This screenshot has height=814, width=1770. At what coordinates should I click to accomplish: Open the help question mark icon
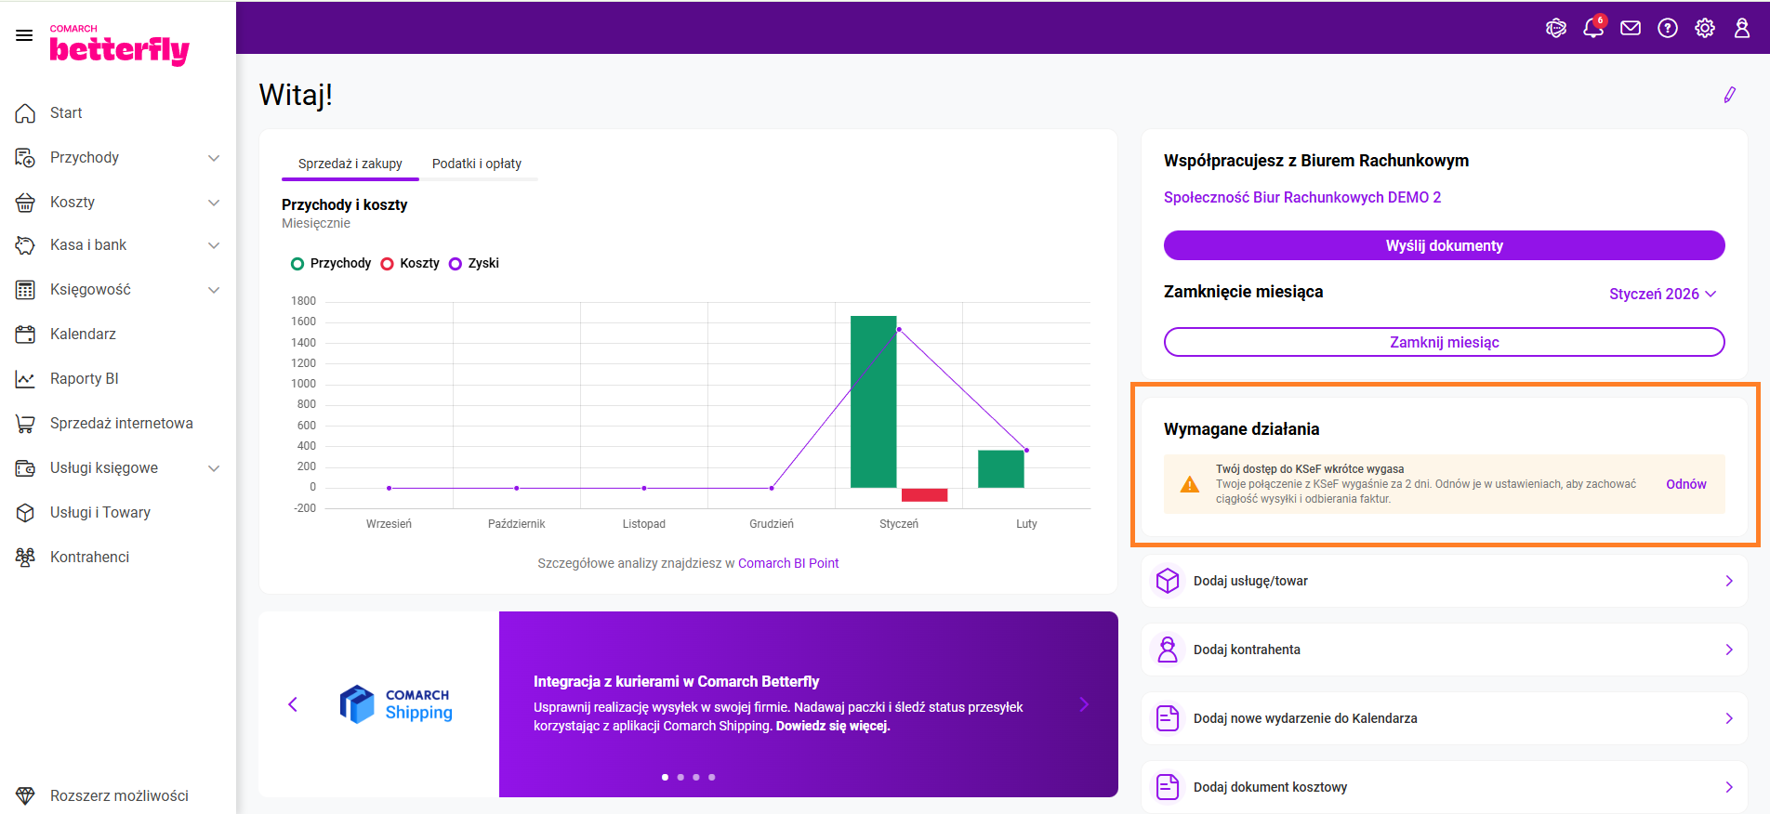coord(1668,28)
